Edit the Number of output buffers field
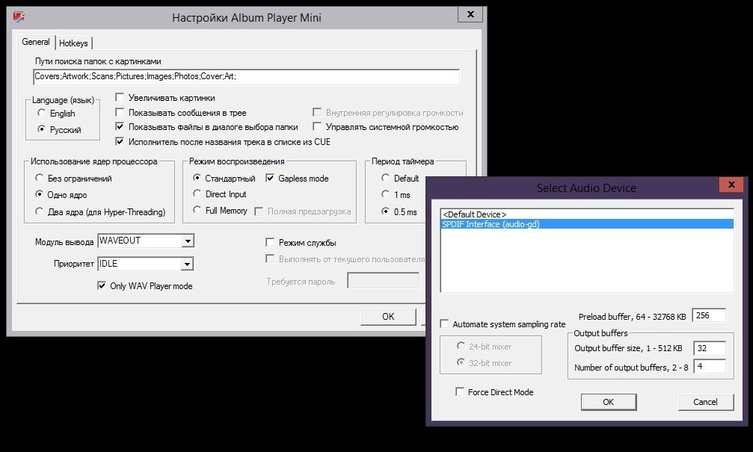Image resolution: width=753 pixels, height=452 pixels. pos(710,366)
